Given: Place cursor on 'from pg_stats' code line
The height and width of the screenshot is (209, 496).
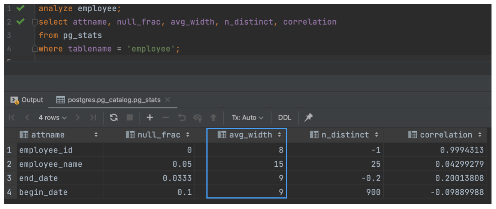Looking at the screenshot, I should pyautogui.click(x=70, y=35).
